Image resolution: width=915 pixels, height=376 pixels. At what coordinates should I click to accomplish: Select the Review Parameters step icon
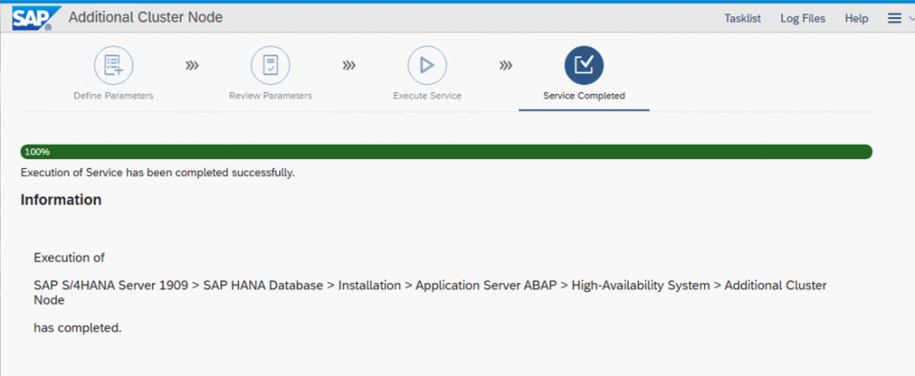pos(270,65)
